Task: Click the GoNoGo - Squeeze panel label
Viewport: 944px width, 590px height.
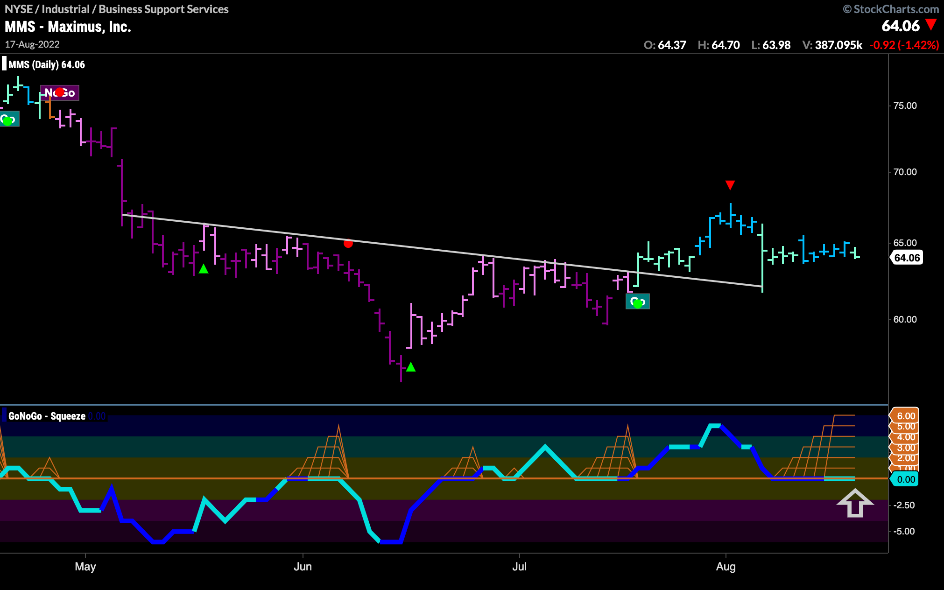Action: (47, 416)
